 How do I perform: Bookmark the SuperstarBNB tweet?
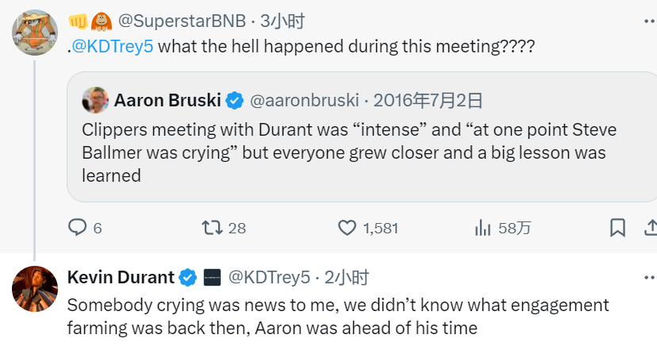617,228
